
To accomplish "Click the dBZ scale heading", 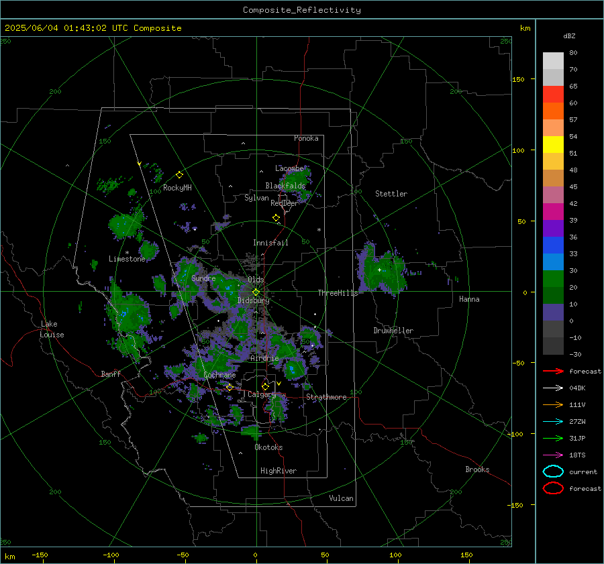I will (569, 36).
